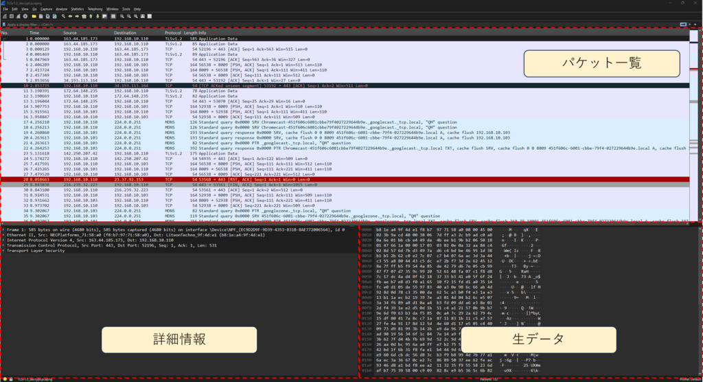Click the Zoom in toolbar icon
The height and width of the screenshot is (382, 703).
pos(122,15)
